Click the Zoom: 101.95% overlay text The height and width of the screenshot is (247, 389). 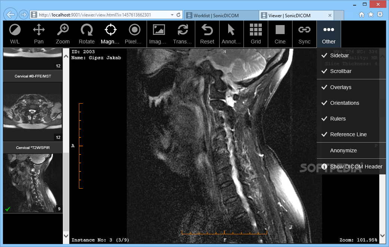[358, 240]
